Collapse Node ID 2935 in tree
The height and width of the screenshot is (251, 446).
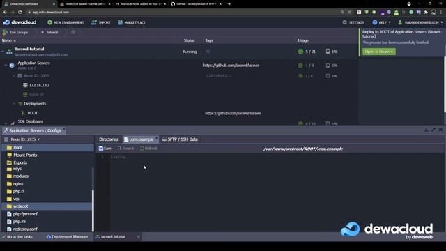pos(14,76)
